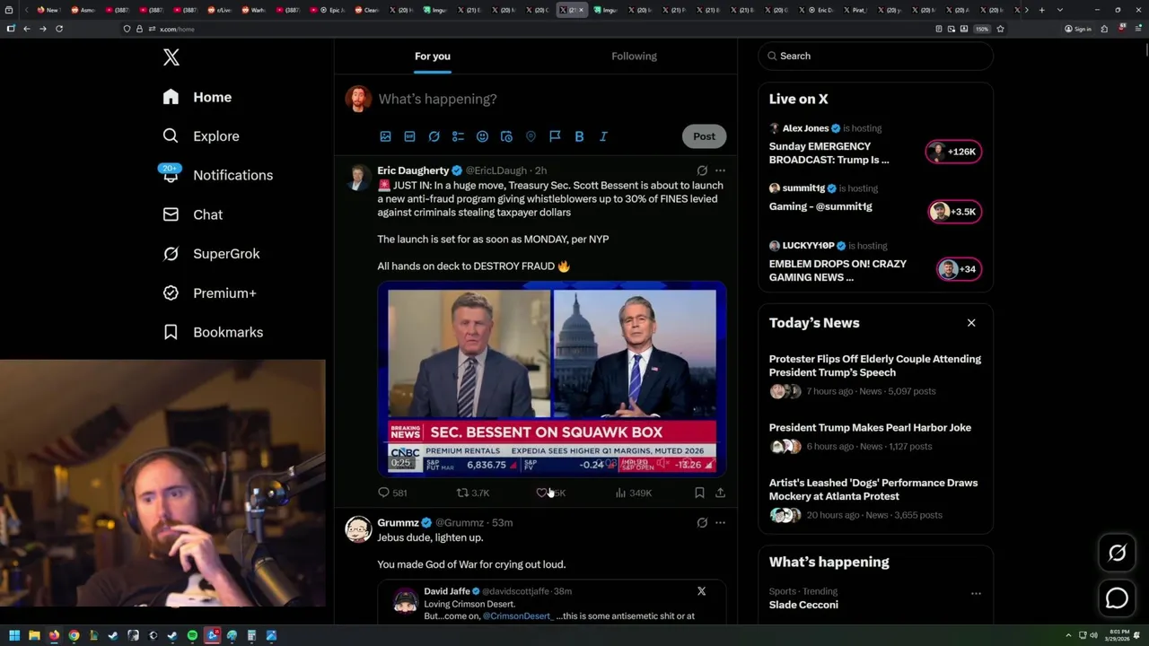Toggle bold formatting in composer

(x=579, y=136)
